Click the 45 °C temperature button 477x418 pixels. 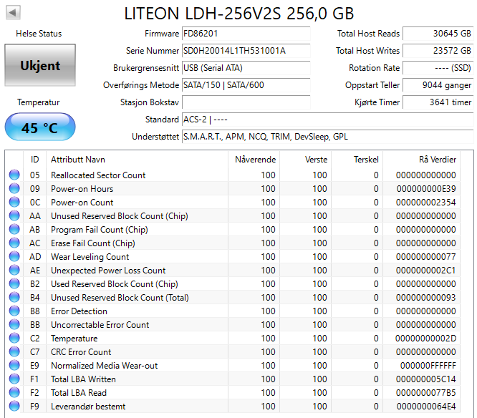(x=40, y=127)
